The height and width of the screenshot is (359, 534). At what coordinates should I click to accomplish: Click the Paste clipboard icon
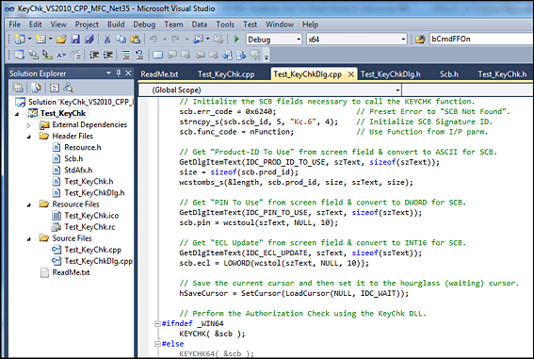(136, 40)
